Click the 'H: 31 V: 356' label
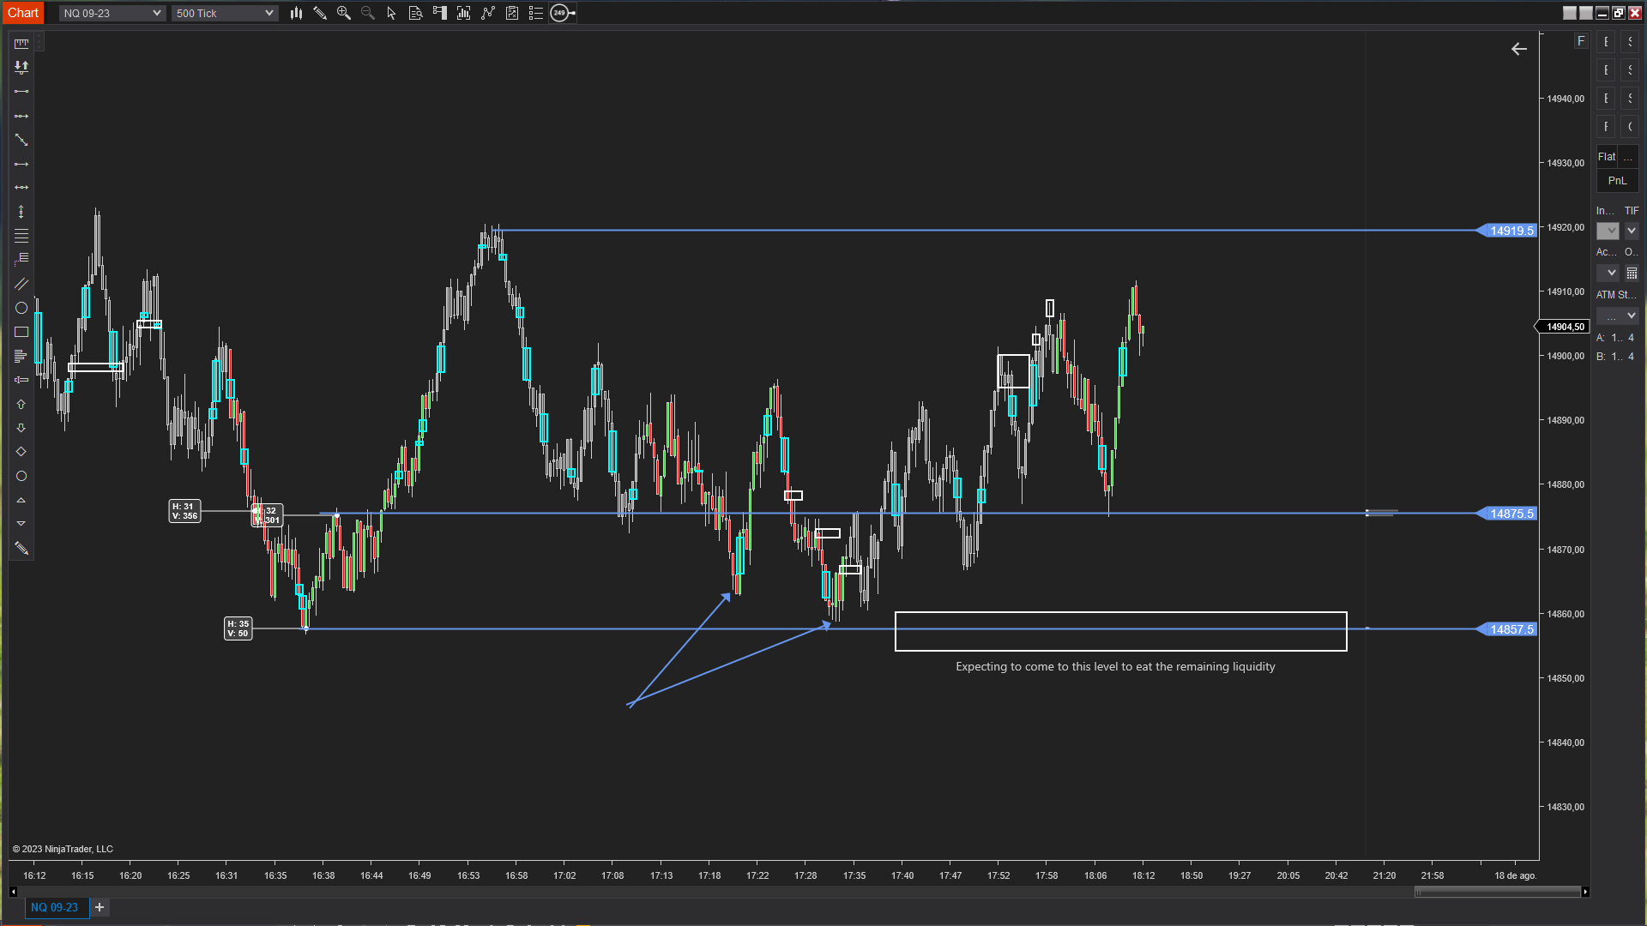Image resolution: width=1647 pixels, height=926 pixels. point(185,512)
